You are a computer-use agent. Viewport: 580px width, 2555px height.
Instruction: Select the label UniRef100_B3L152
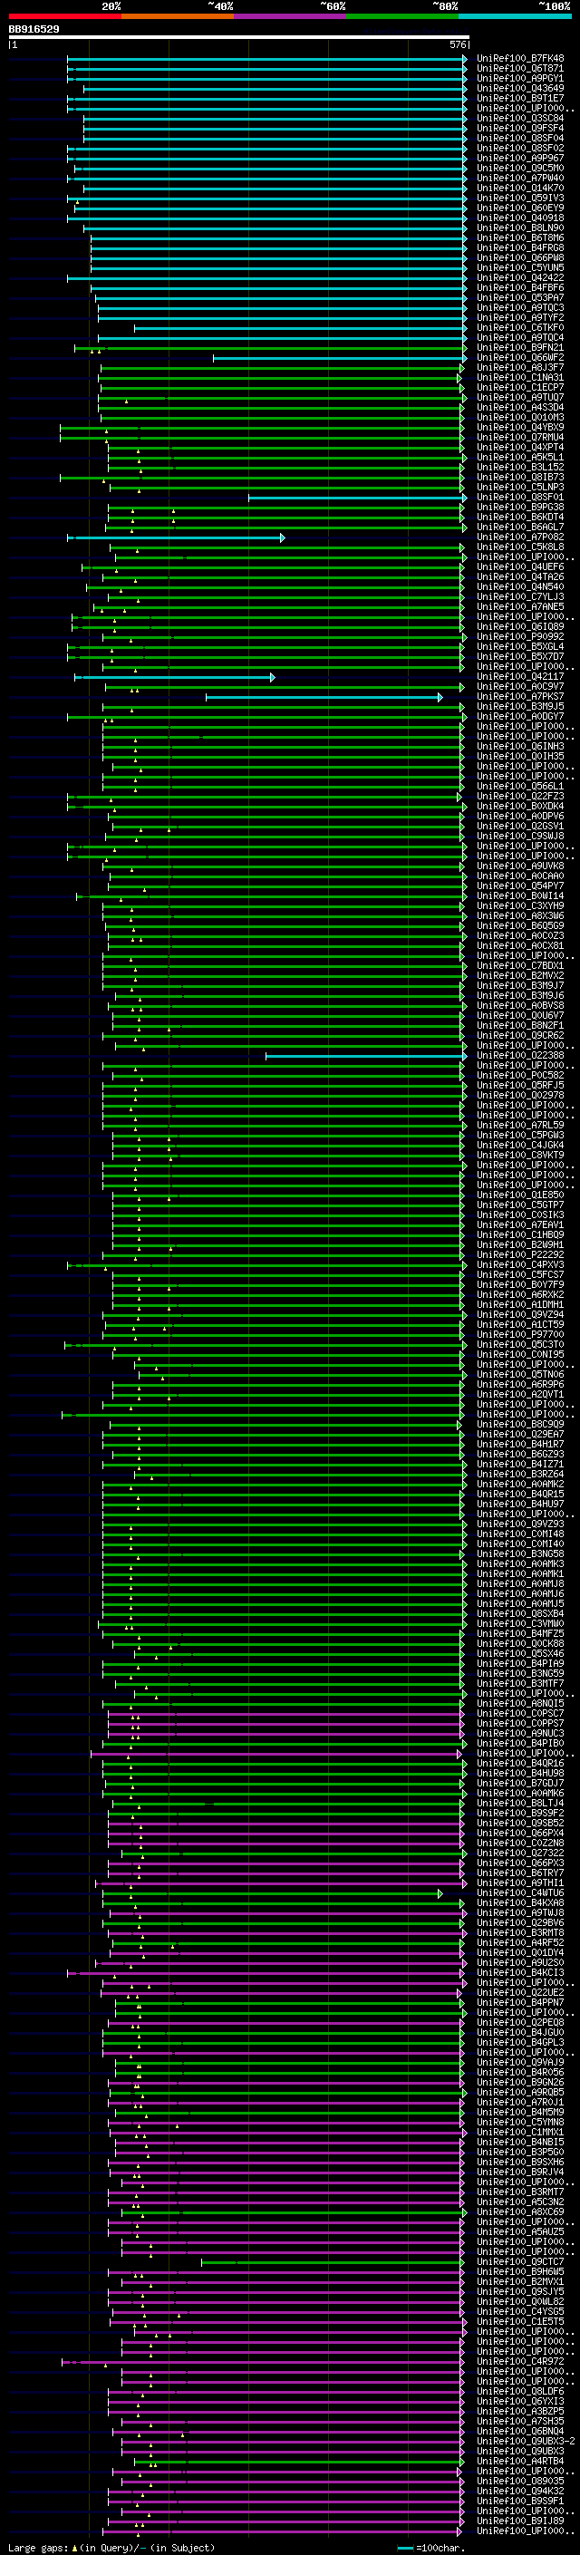[x=520, y=467]
